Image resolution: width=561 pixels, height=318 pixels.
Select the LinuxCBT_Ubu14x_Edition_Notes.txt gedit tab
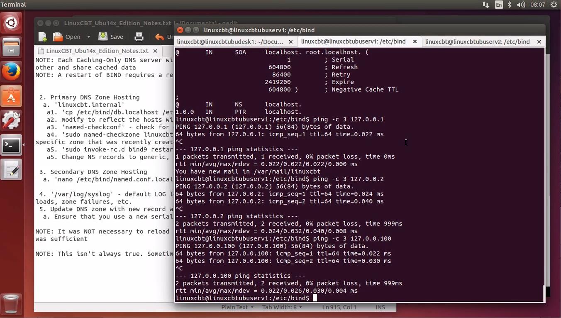[97, 51]
